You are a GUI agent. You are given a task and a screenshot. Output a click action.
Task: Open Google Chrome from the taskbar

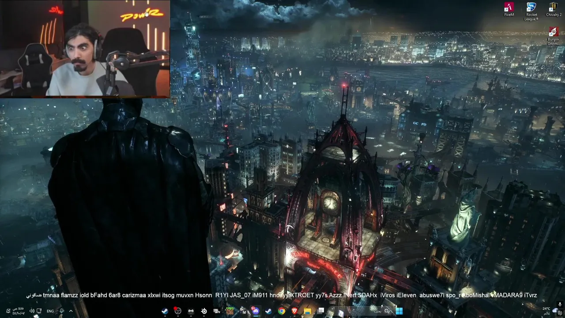281,311
